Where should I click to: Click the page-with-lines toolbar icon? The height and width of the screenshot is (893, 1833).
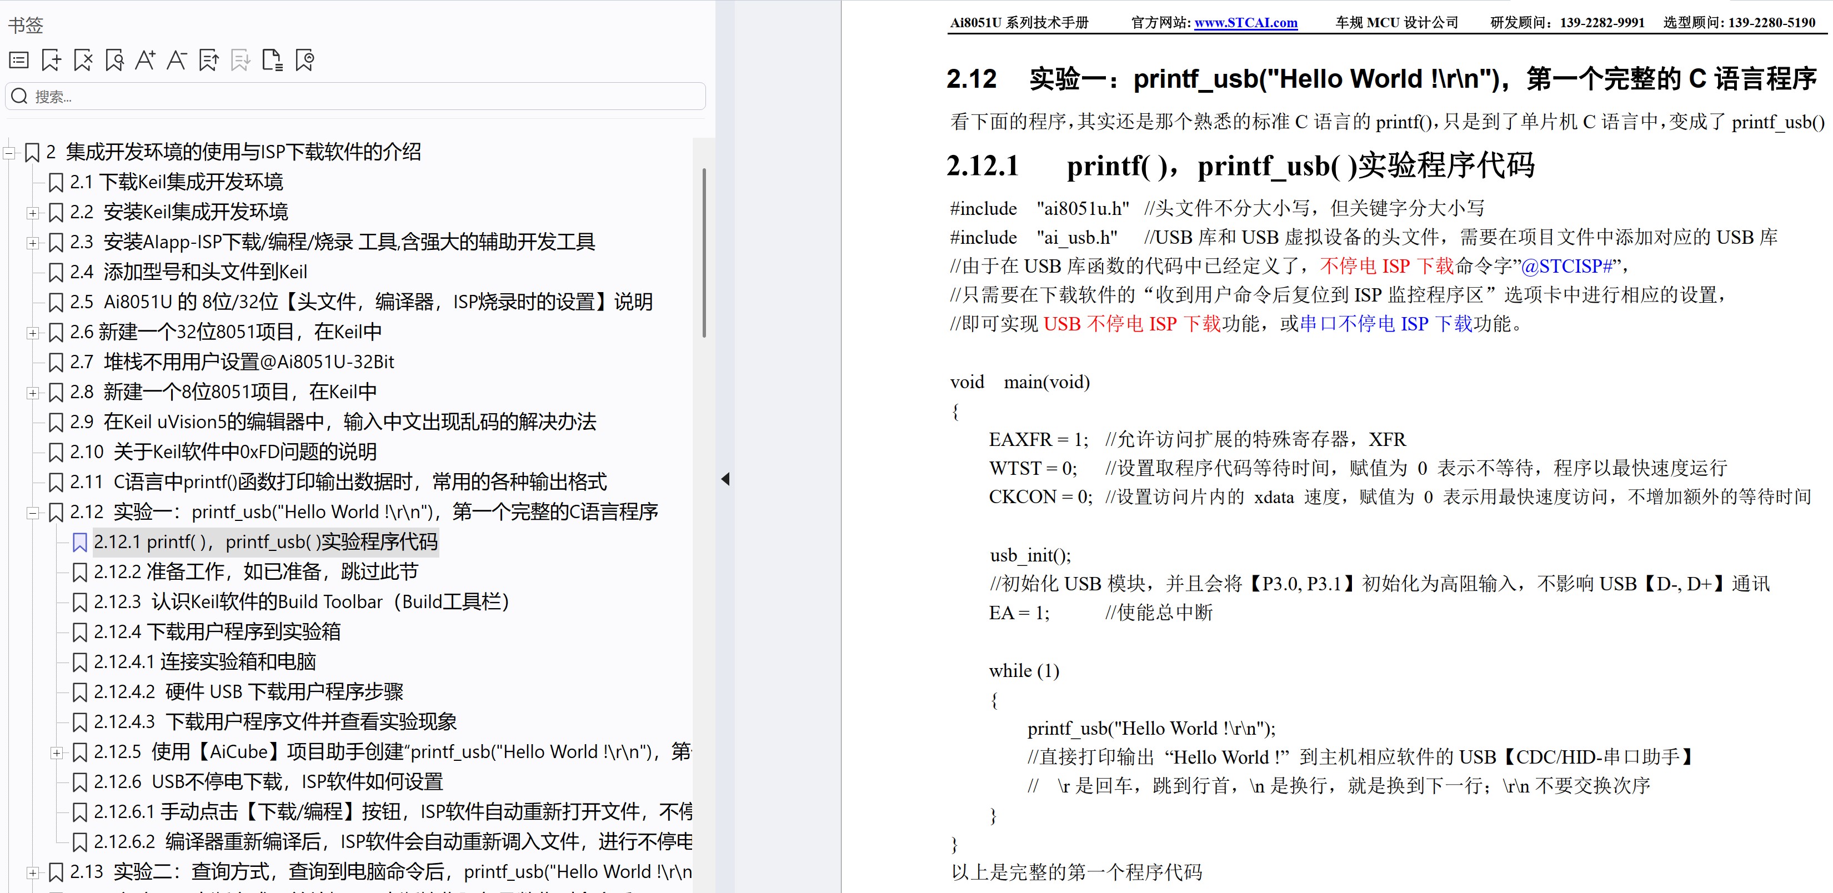273,61
